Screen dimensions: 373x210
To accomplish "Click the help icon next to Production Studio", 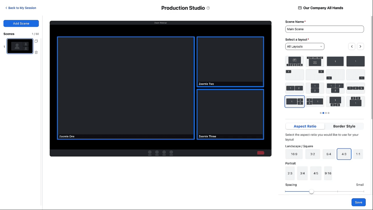I will point(208,8).
